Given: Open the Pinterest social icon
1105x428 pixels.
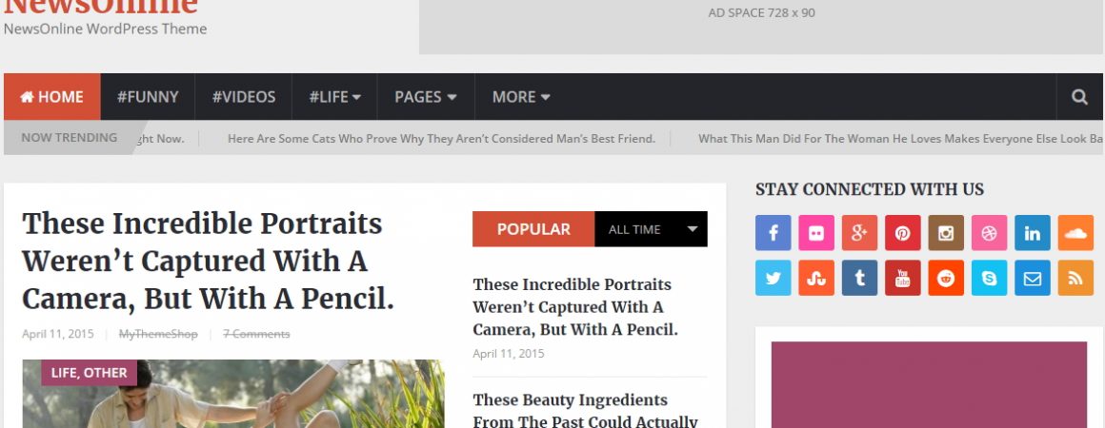Looking at the screenshot, I should pos(903,233).
